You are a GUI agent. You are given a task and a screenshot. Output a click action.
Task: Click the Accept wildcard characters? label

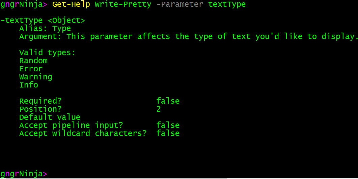83,134
